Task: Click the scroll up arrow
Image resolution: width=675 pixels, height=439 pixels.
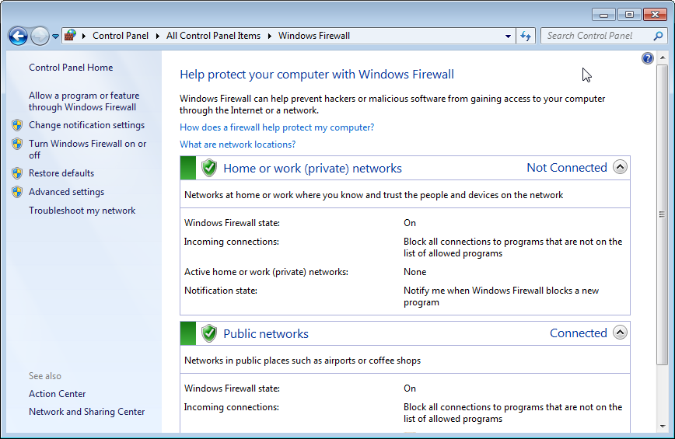Action: tap(663, 57)
